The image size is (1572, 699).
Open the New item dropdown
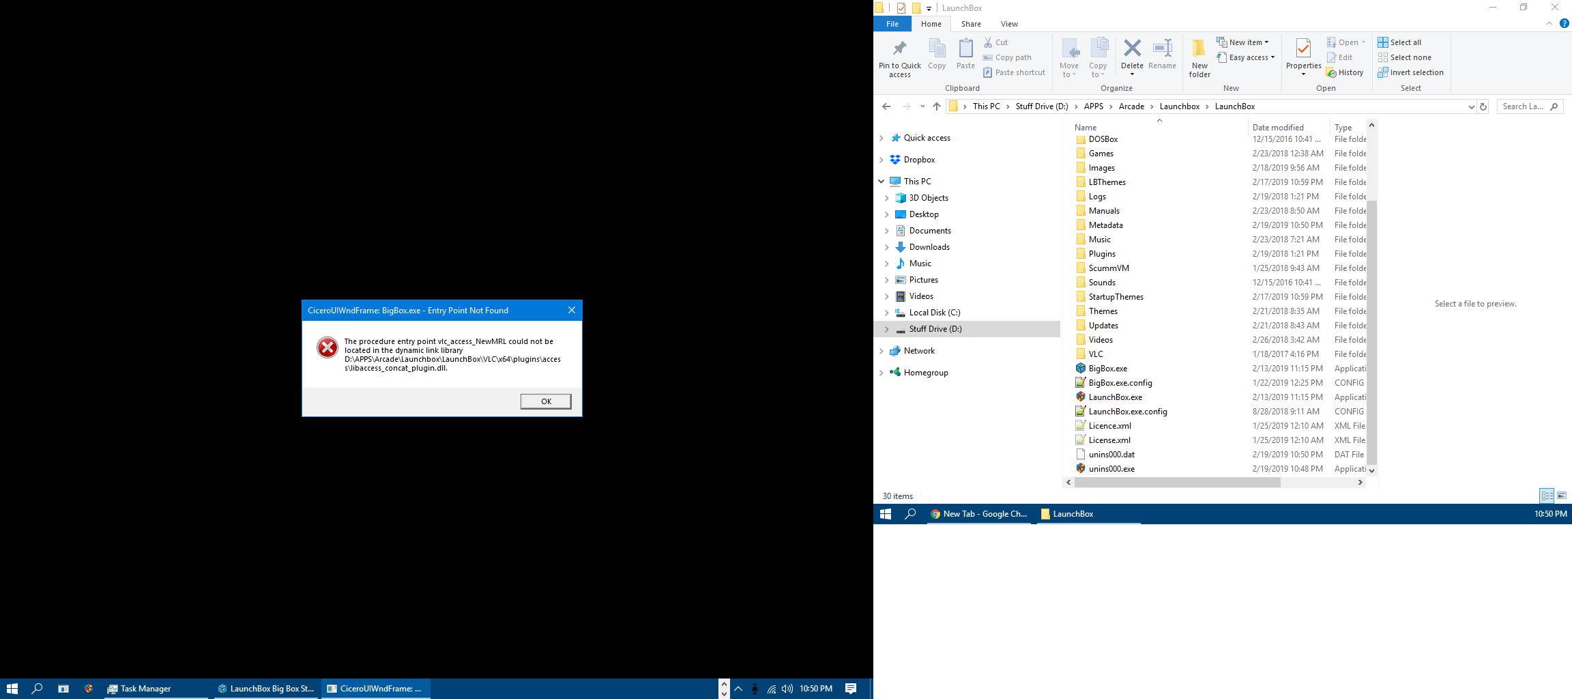(1242, 42)
